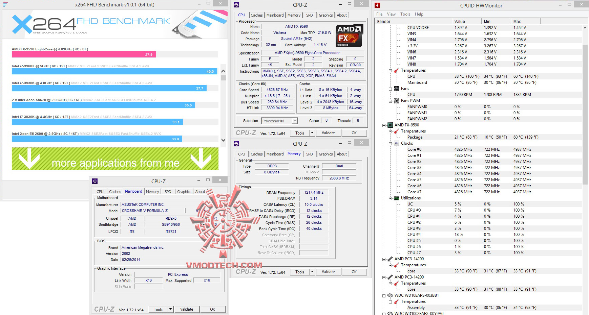The width and height of the screenshot is (589, 315).
Task: Click the Fans PWM node's fan icon
Action: (396, 101)
